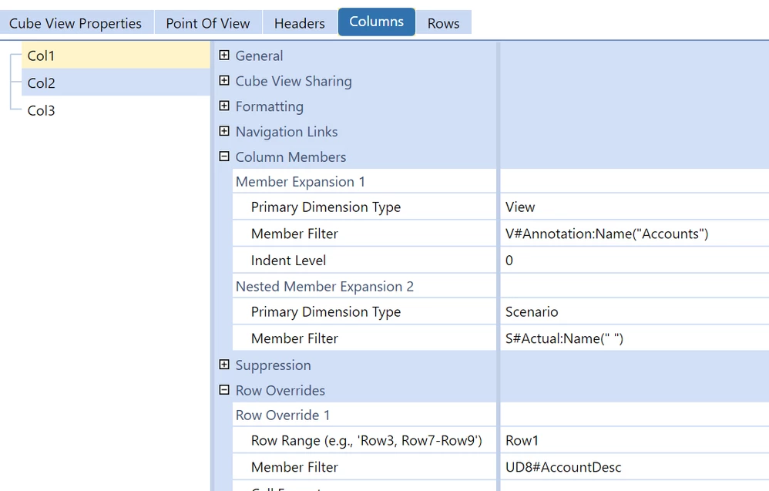Click the Member Filter label under Row Override 1
Screen dimensions: 769x491
[294, 467]
